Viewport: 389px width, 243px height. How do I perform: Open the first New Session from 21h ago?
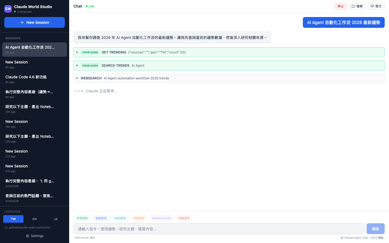point(35,153)
